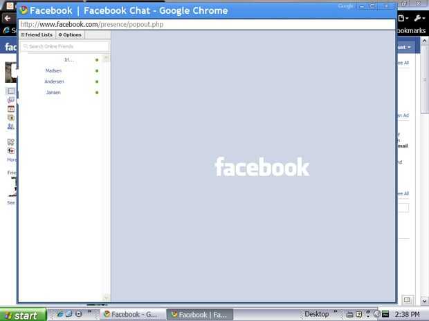The image size is (429, 321).
Task: Click the online status dot beside Jansen
Action: [x=97, y=93]
